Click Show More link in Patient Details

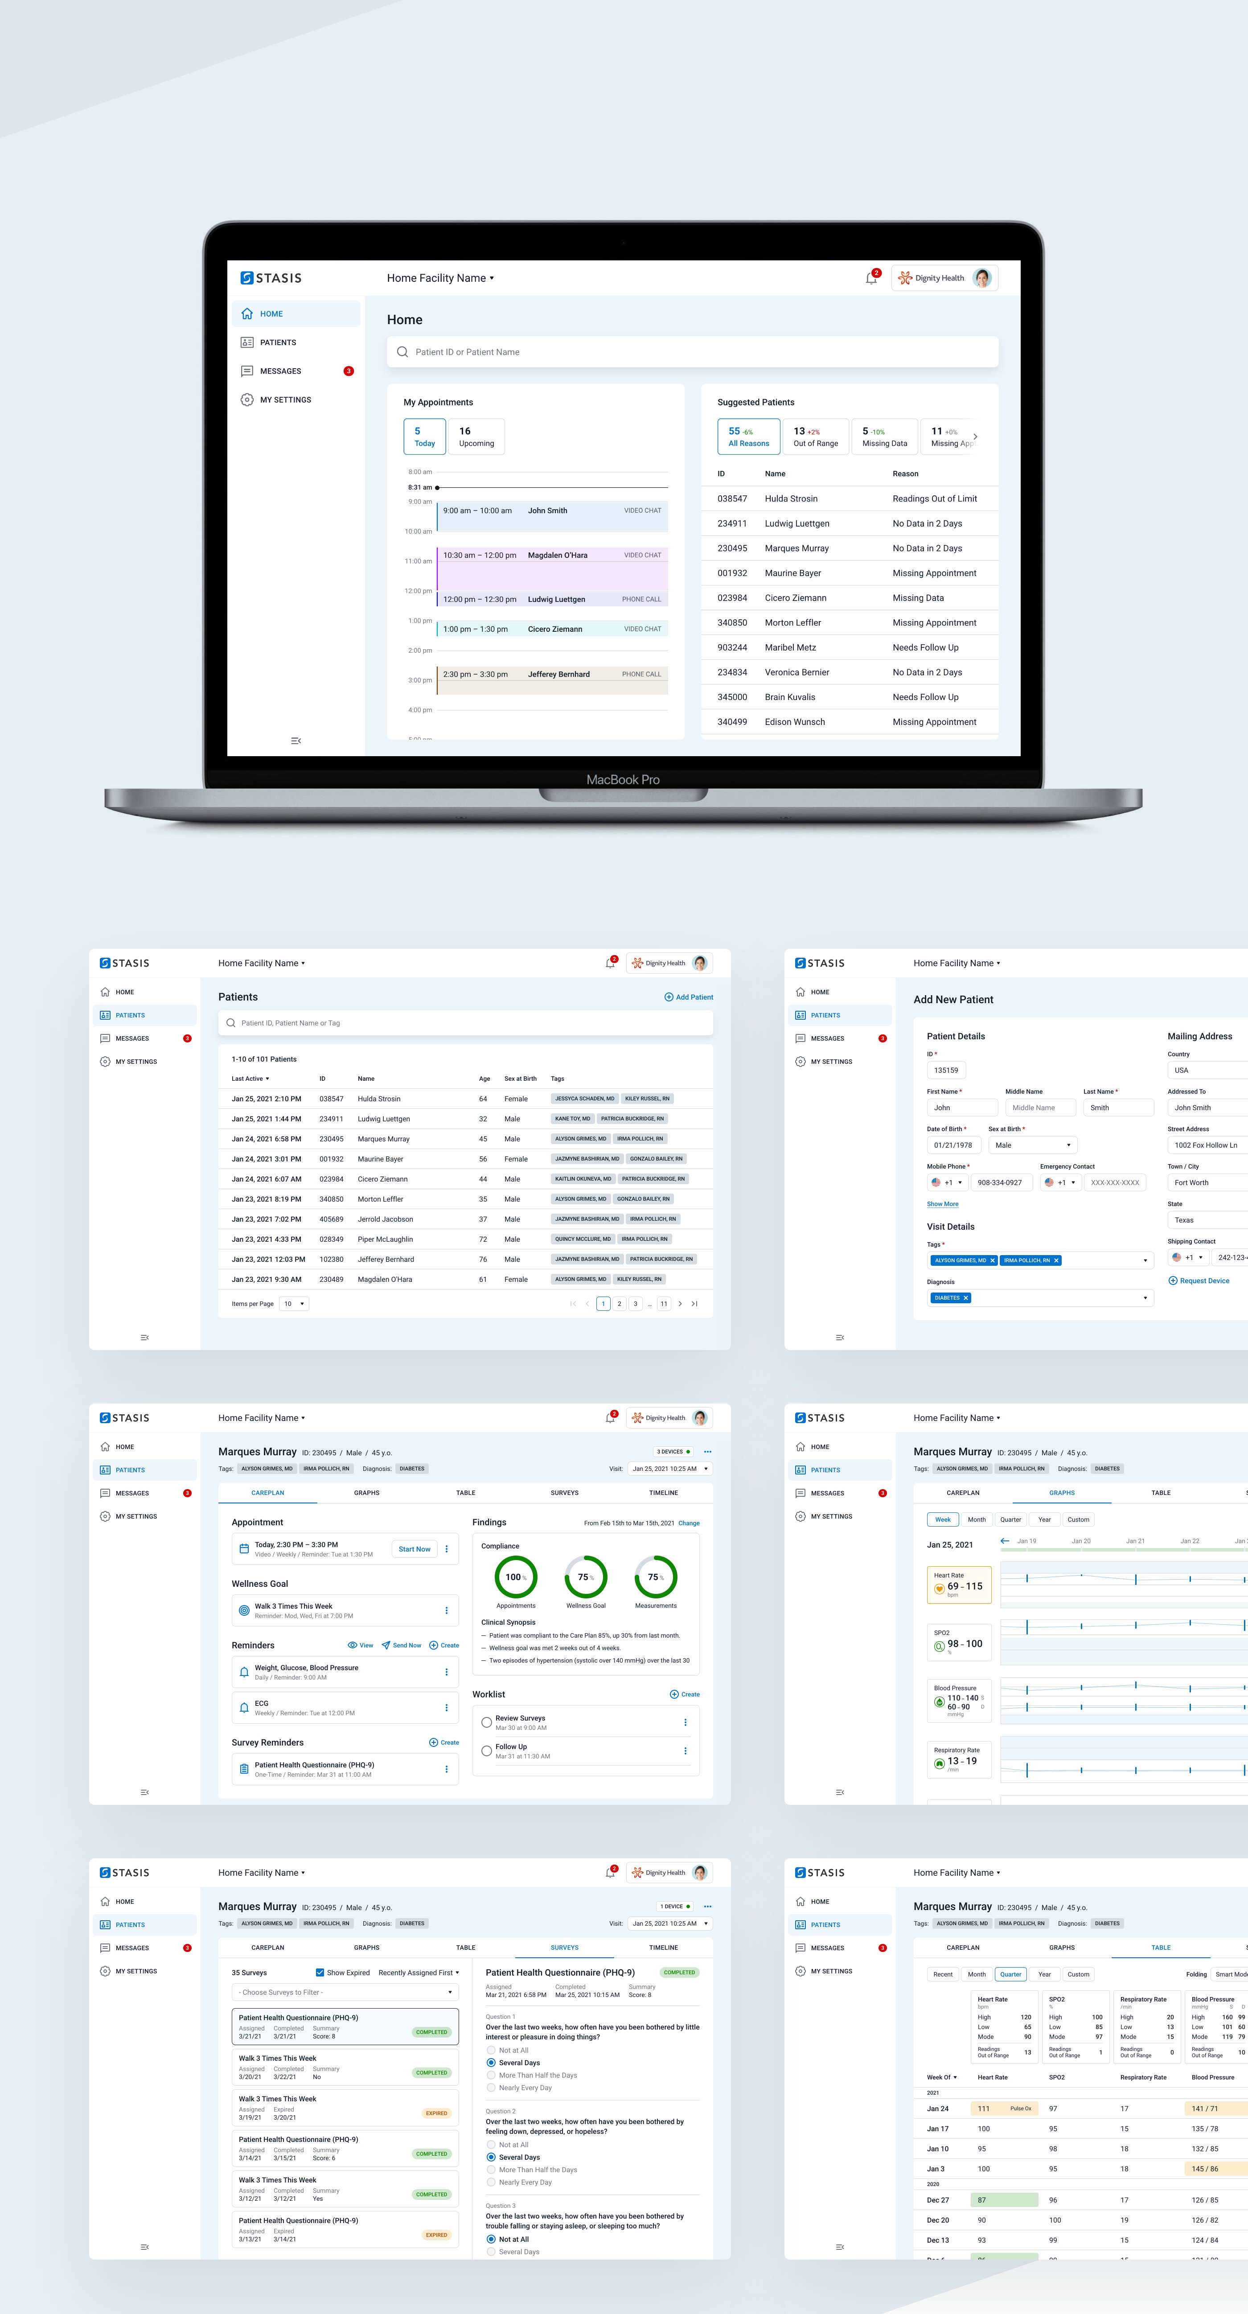coord(942,1204)
